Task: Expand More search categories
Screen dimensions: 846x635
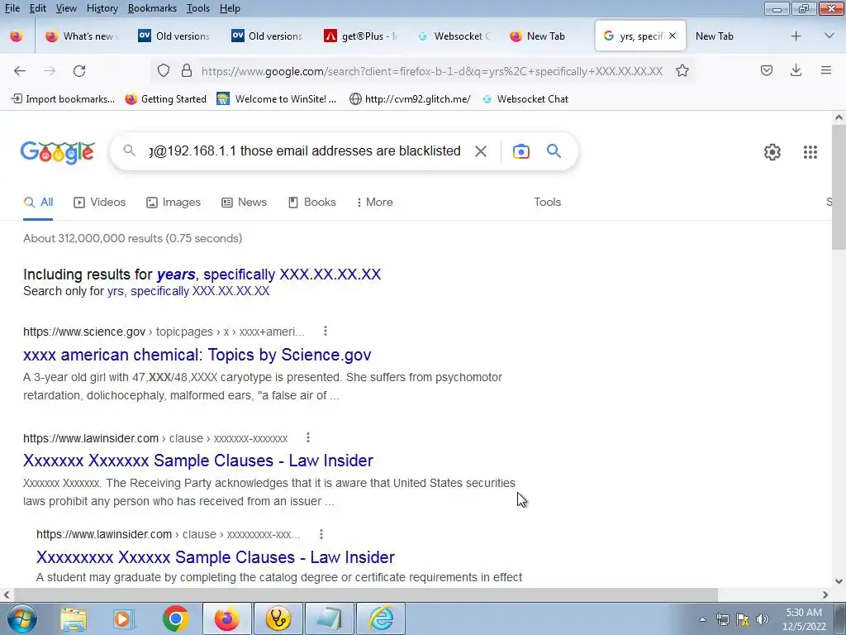Action: [x=374, y=203]
